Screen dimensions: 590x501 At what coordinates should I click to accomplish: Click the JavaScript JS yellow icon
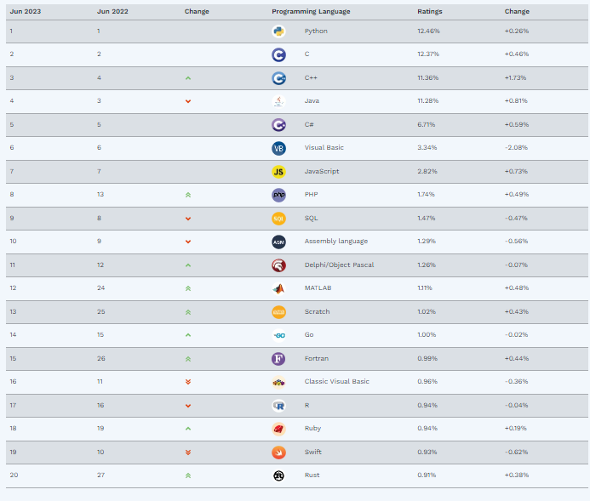click(278, 171)
